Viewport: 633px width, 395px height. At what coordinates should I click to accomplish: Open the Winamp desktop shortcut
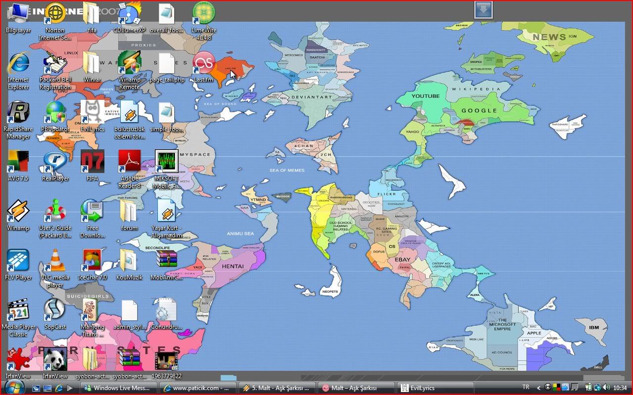[x=18, y=216]
